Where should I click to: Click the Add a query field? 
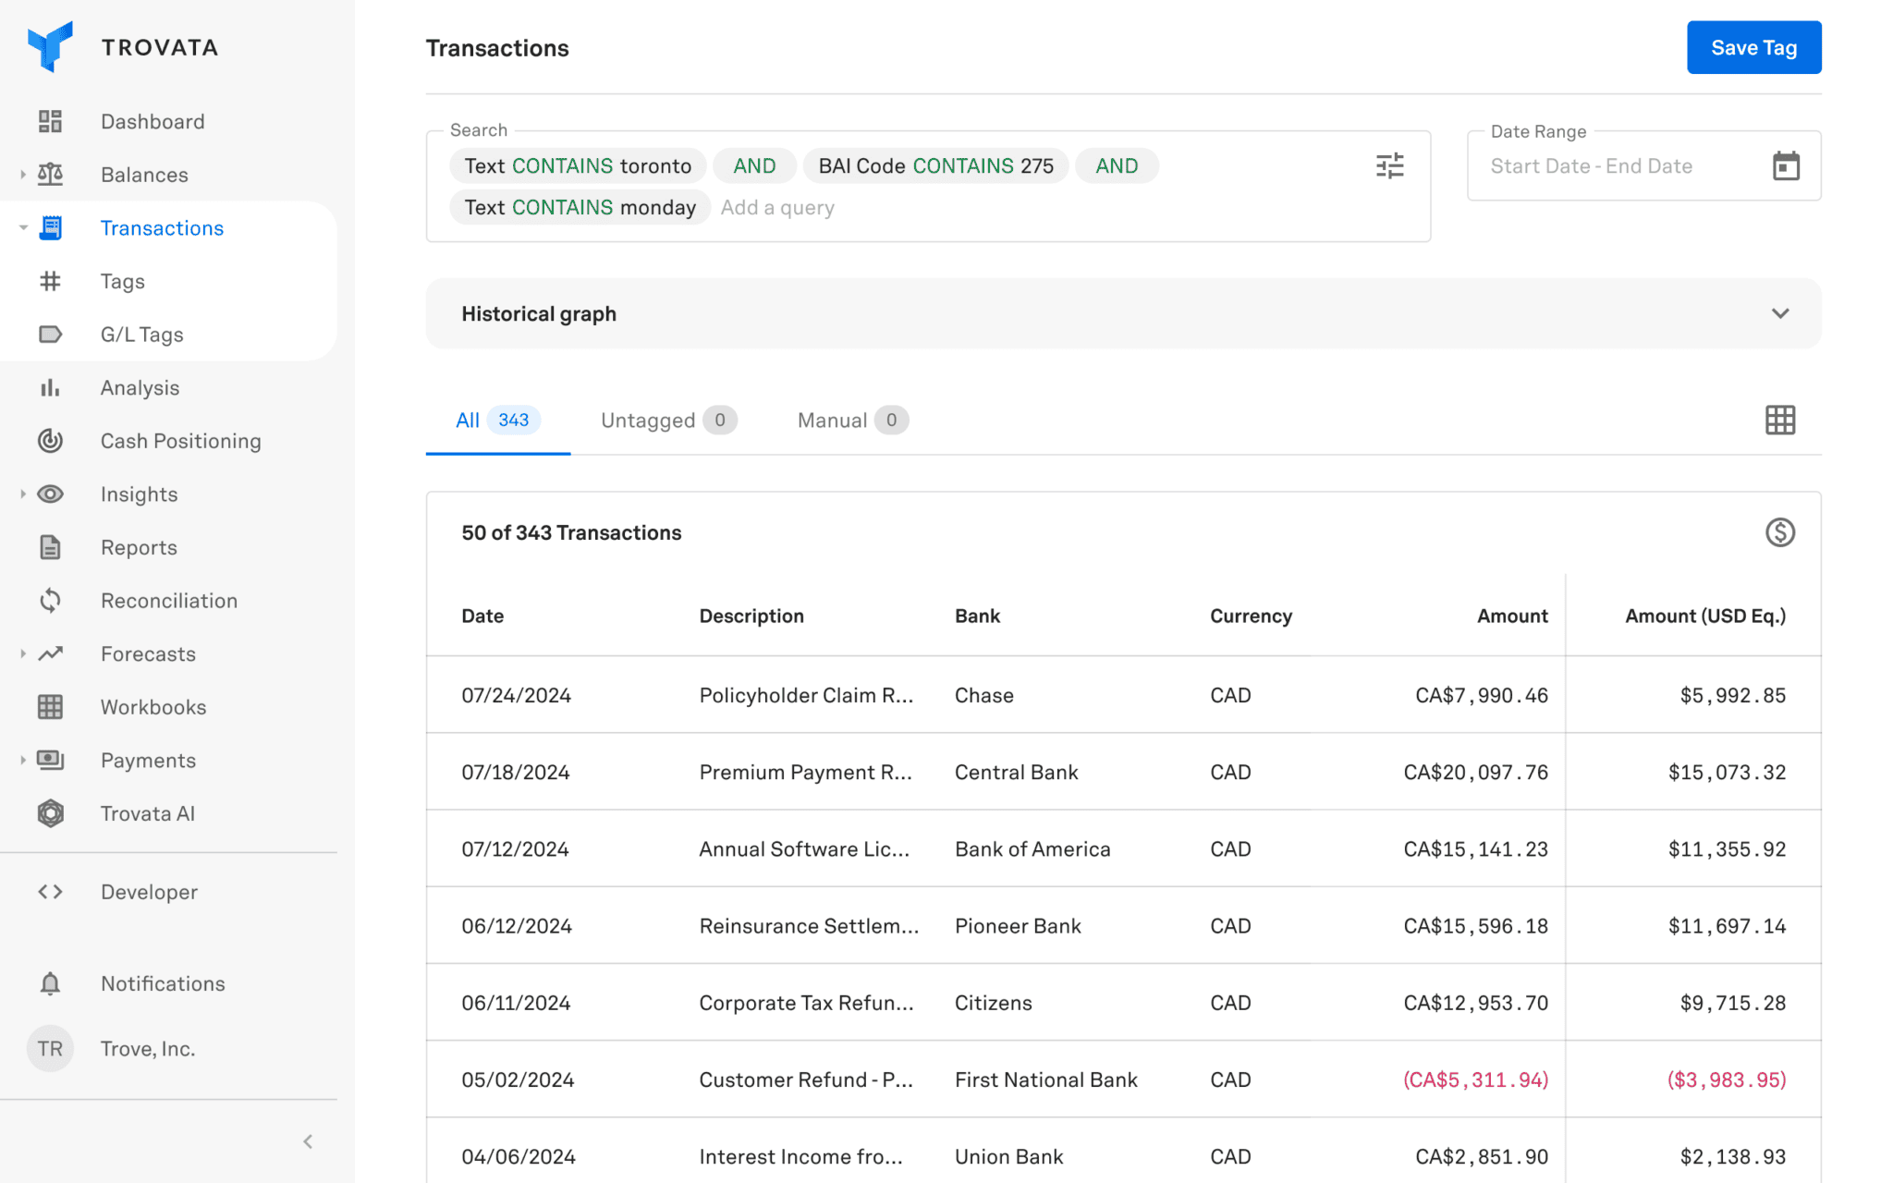[777, 208]
